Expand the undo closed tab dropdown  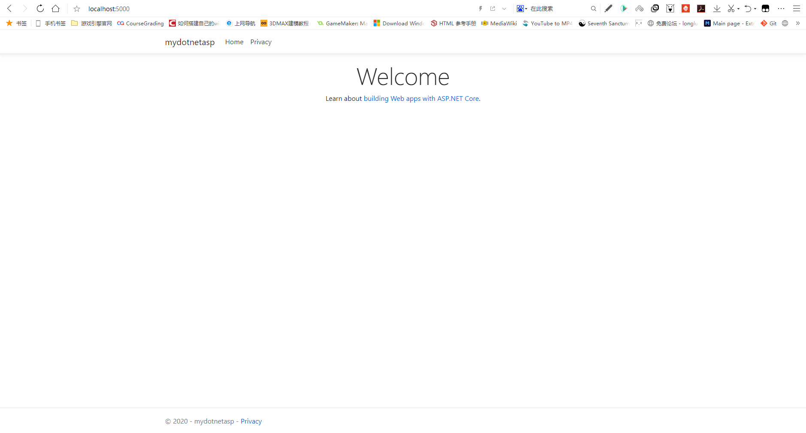[755, 9]
